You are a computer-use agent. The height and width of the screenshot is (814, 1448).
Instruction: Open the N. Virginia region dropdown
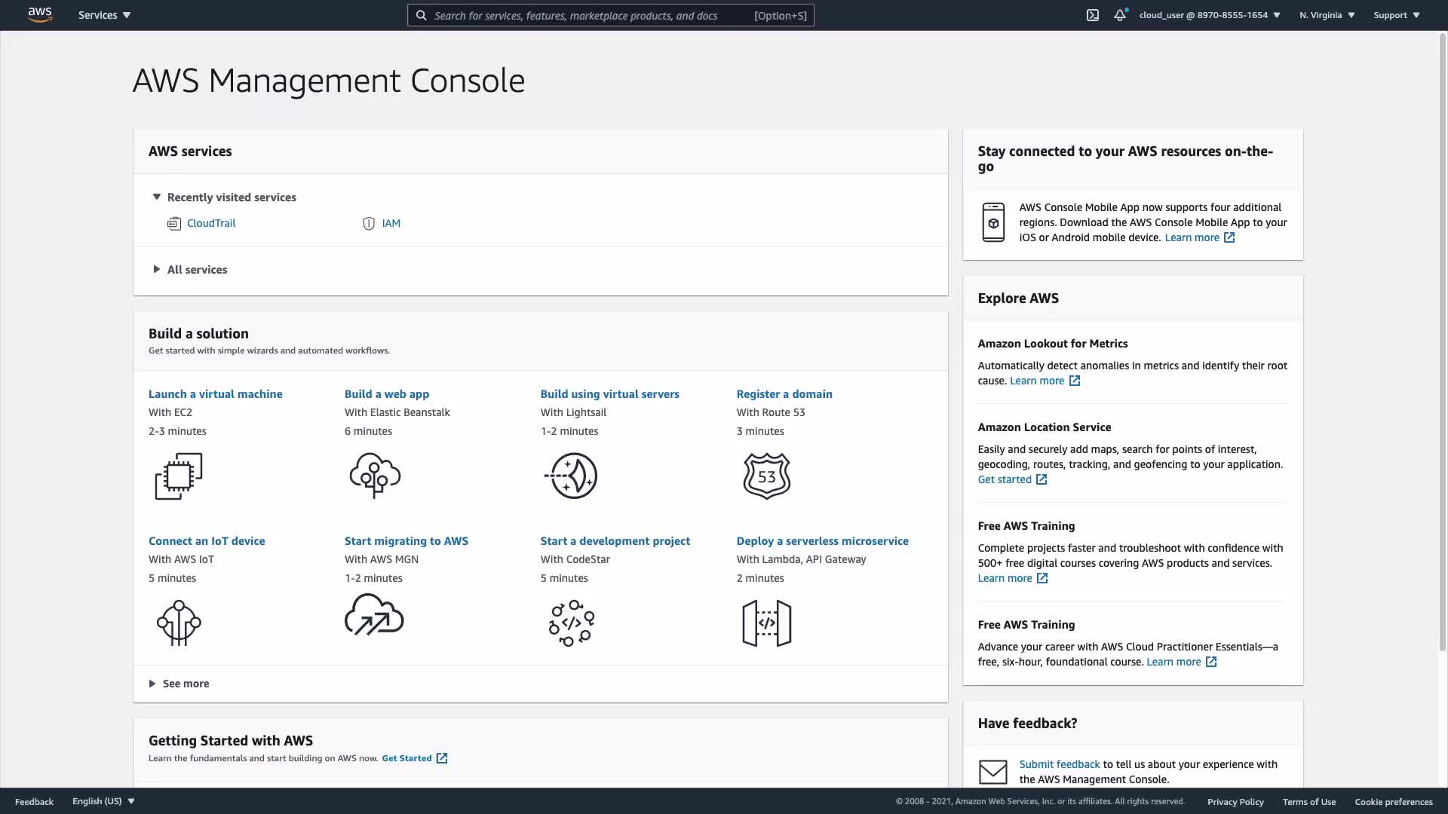click(x=1327, y=15)
